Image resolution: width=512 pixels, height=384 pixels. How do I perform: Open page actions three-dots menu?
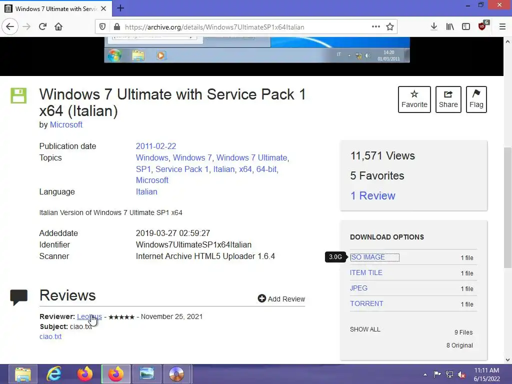click(x=376, y=26)
